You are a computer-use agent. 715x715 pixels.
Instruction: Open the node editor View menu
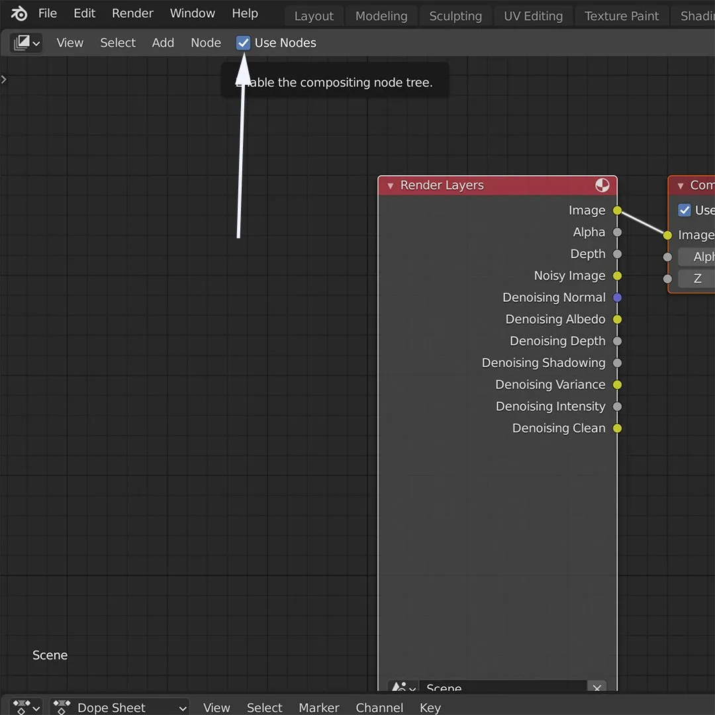pyautogui.click(x=70, y=43)
